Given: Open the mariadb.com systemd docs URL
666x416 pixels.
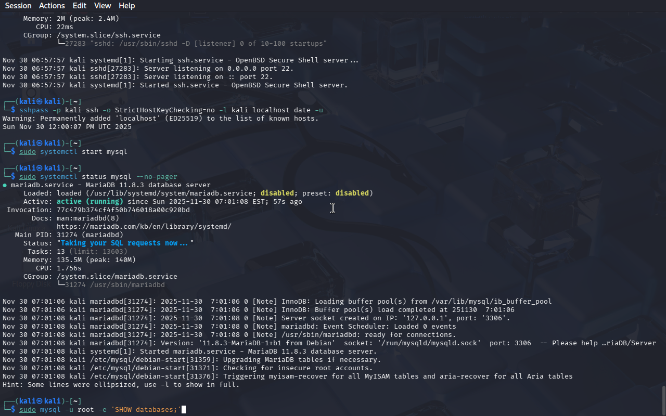Looking at the screenshot, I should point(144,227).
